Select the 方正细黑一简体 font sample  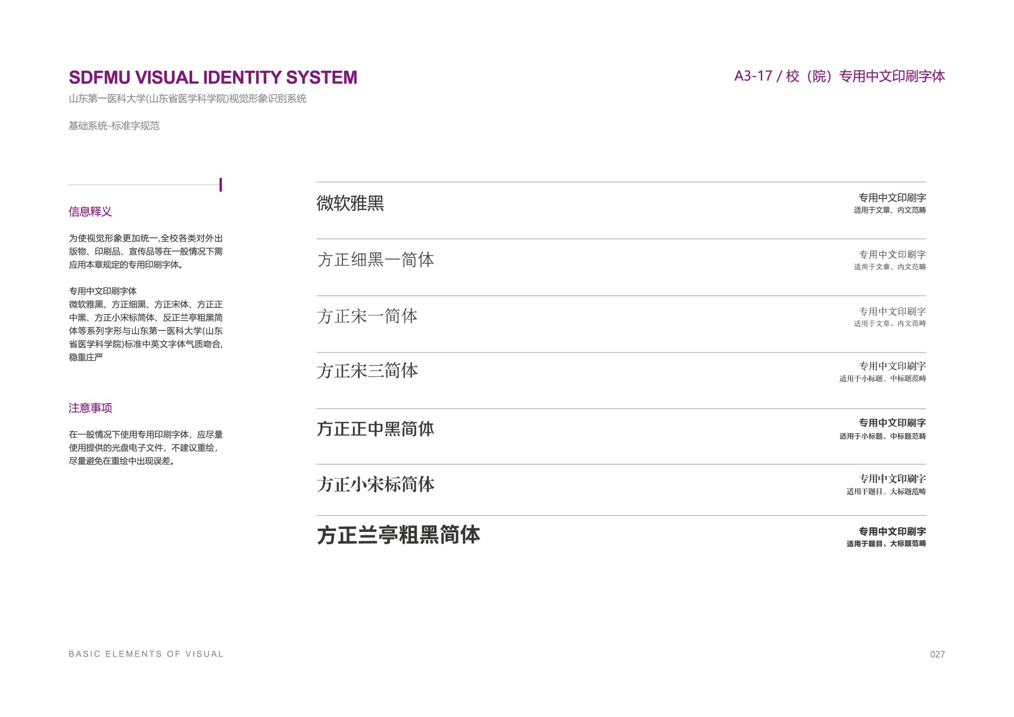(375, 259)
